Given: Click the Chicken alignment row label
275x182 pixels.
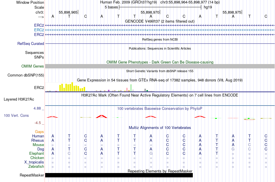Looking at the screenshot, I should coord(37,158).
